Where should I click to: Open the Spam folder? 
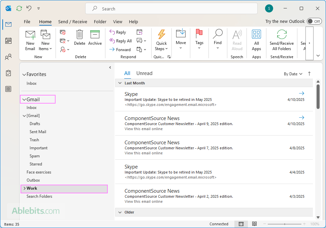pos(34,156)
